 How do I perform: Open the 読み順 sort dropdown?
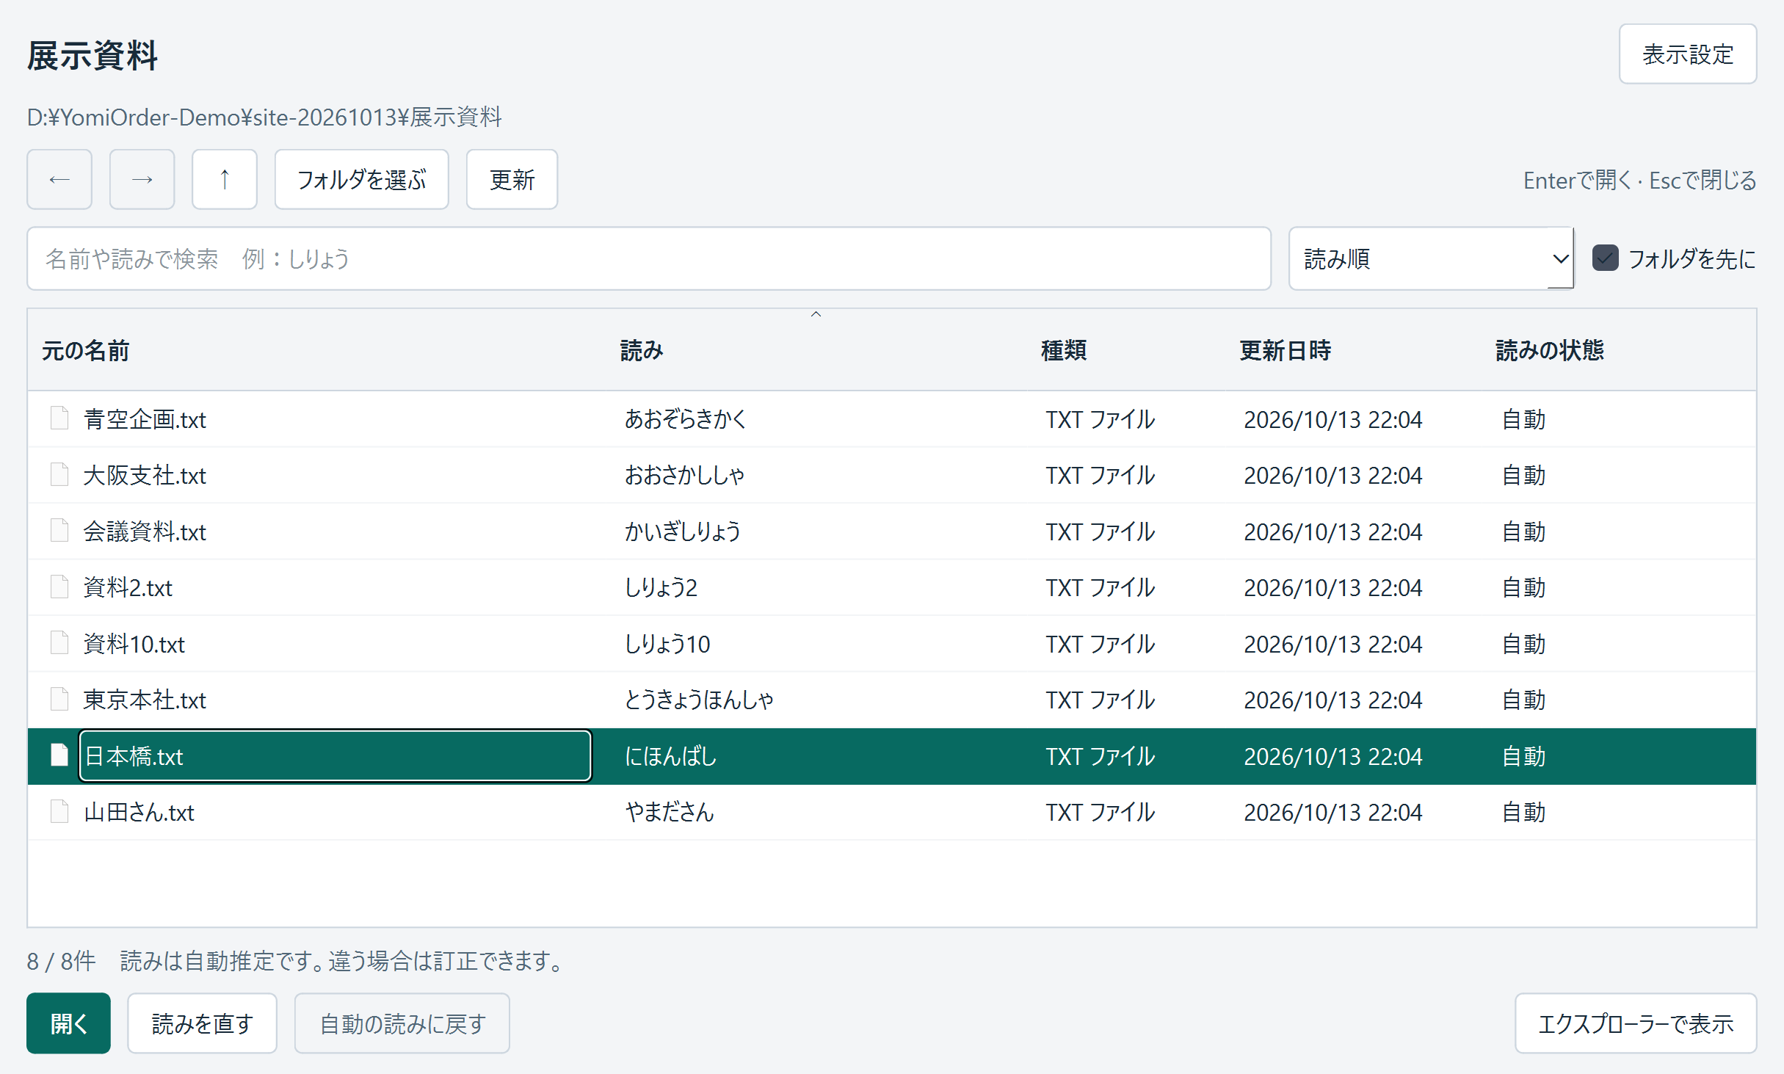[x=1431, y=258]
